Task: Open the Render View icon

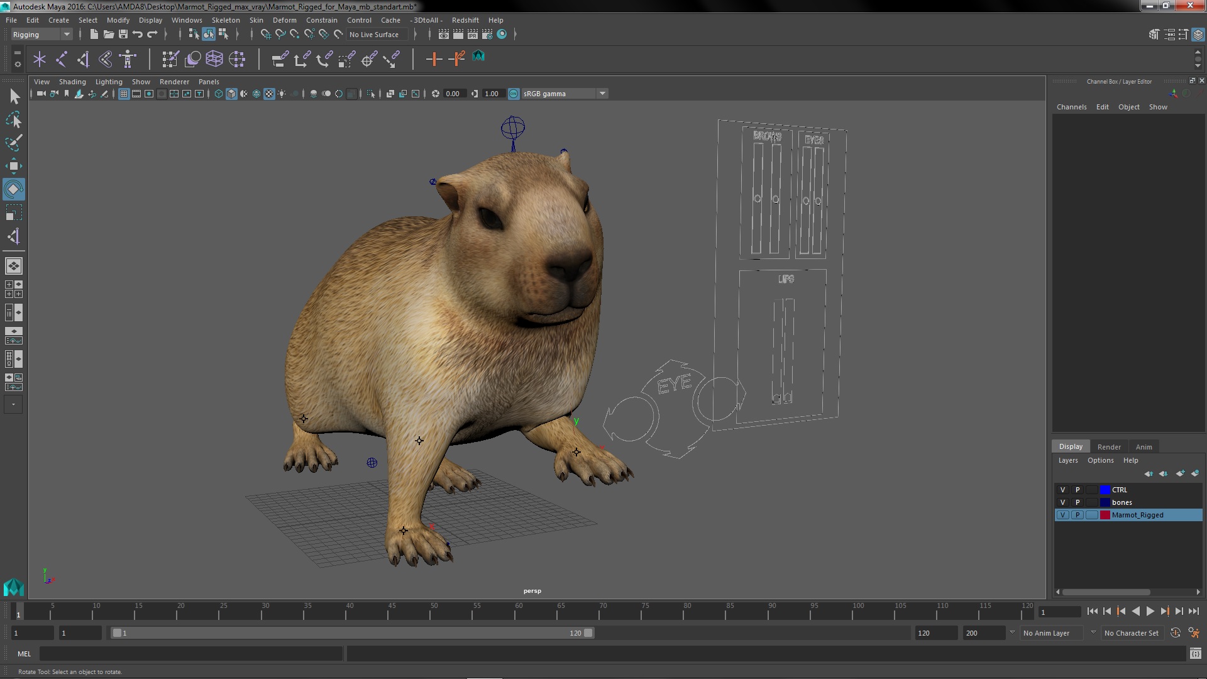Action: click(x=443, y=34)
